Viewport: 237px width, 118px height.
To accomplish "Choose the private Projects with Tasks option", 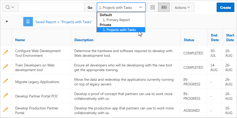I will [121, 30].
